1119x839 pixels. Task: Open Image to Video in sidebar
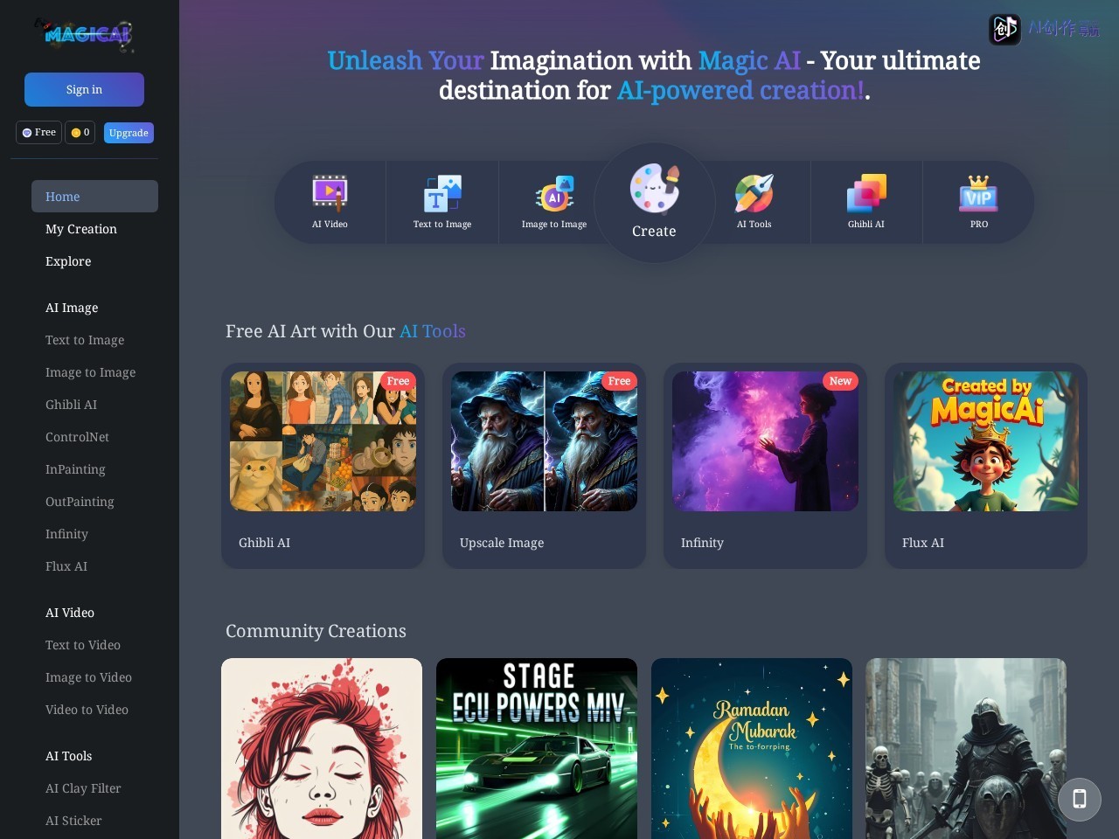[x=88, y=677]
